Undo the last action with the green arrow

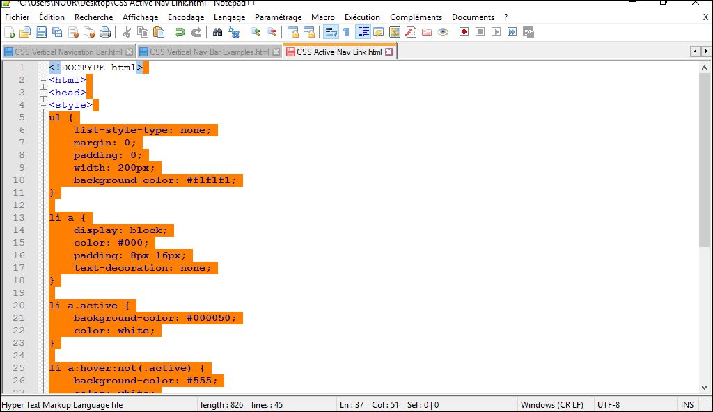point(180,32)
